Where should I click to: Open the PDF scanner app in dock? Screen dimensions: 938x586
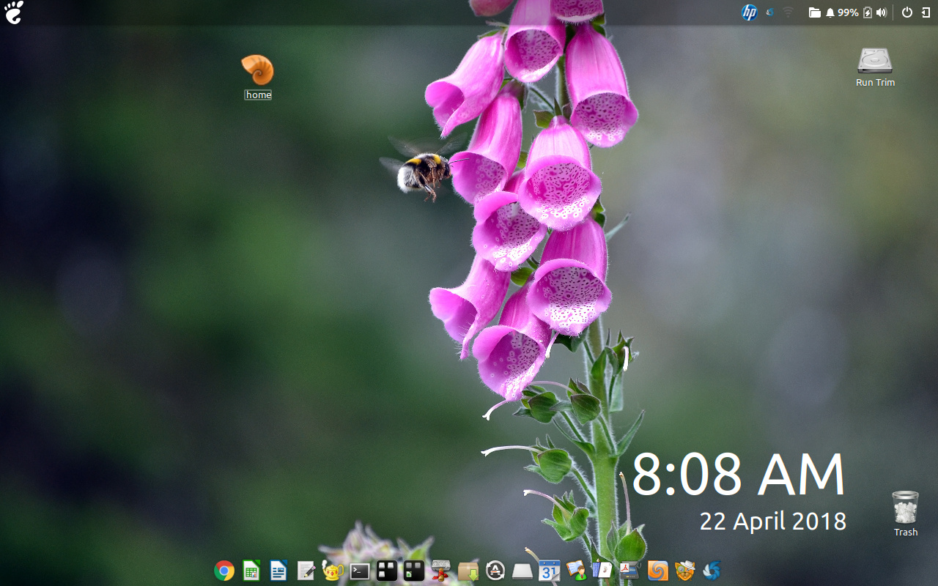[629, 571]
